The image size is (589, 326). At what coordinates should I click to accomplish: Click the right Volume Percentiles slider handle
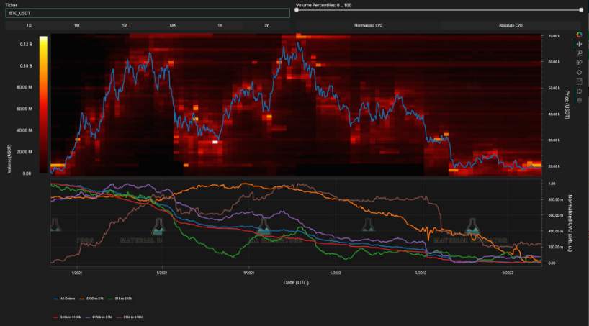[581, 10]
